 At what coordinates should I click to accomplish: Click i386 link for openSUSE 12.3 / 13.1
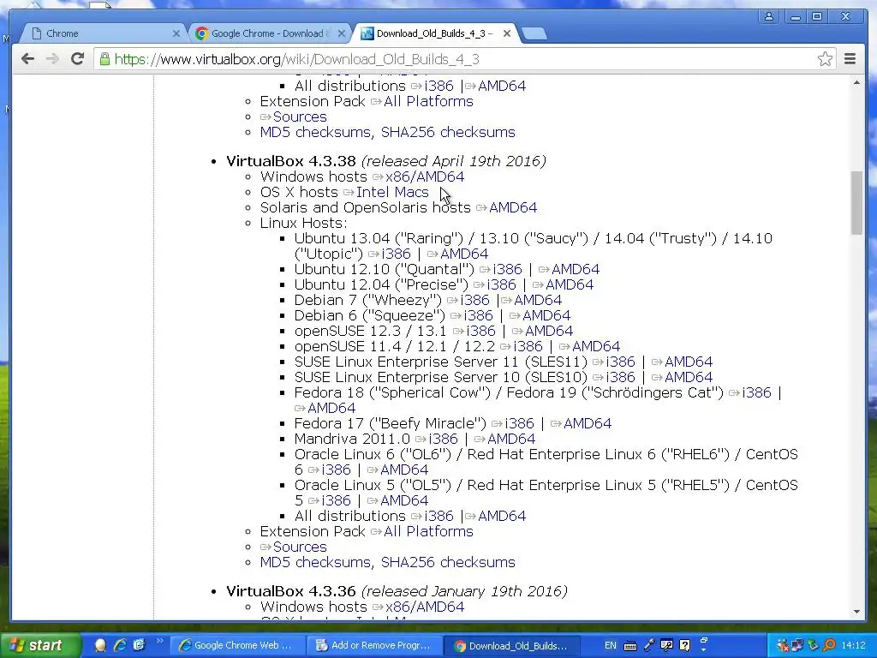point(480,332)
